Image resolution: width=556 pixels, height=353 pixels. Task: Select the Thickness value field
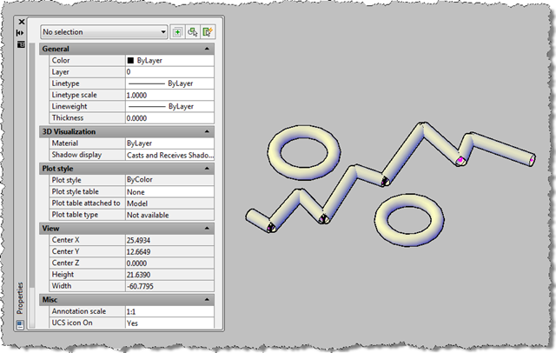point(169,118)
